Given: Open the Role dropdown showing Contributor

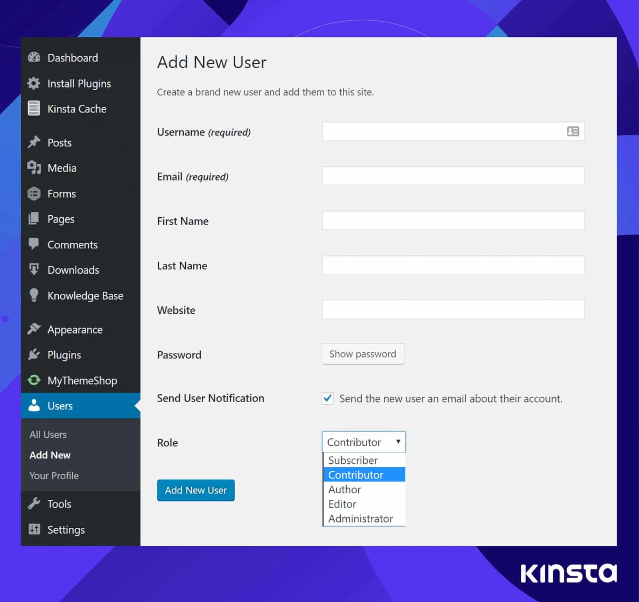Looking at the screenshot, I should pos(363,442).
